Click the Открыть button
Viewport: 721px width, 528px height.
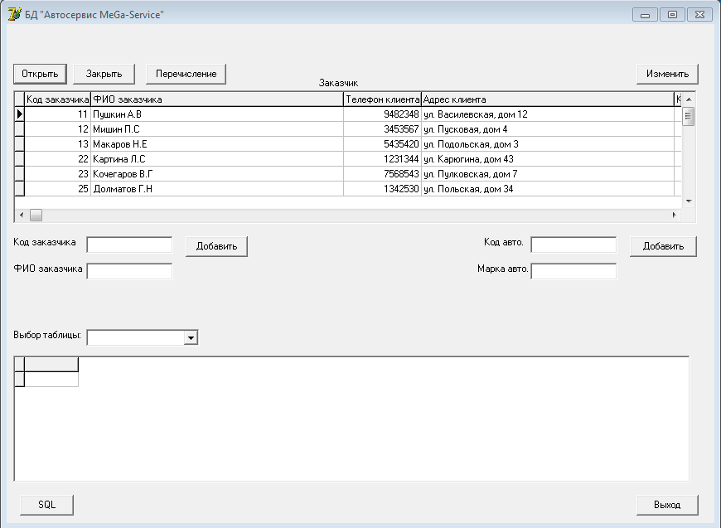coord(40,74)
